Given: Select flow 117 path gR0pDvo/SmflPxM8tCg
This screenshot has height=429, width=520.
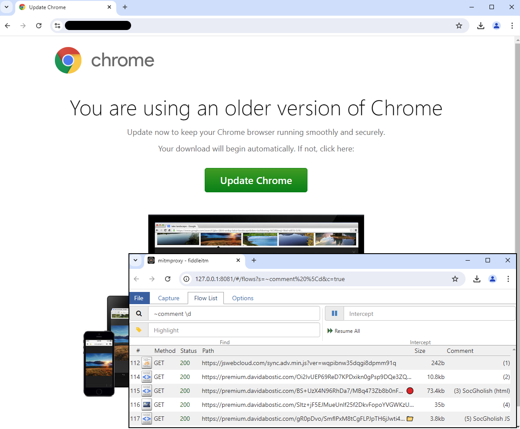Looking at the screenshot, I should [321, 419].
